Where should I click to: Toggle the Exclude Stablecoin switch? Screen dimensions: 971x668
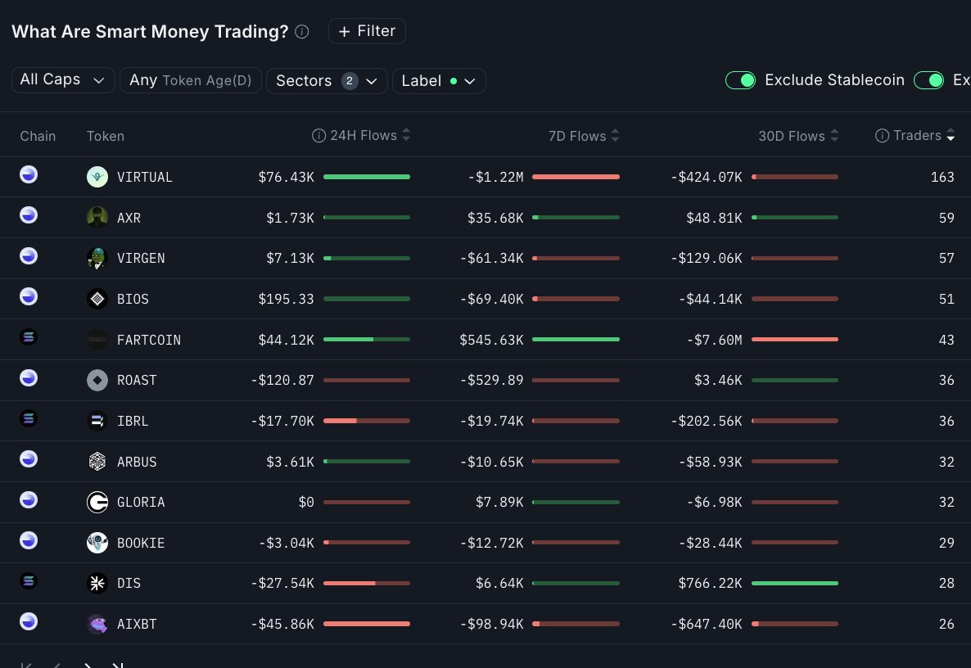(741, 80)
